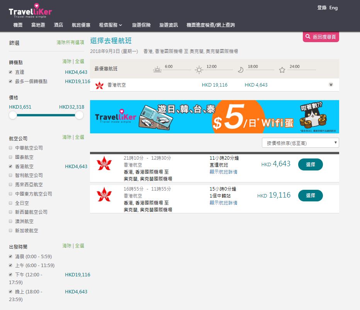This screenshot has width=360, height=310.
Task: Click the minimum price slider handle
Action: (x=13, y=115)
